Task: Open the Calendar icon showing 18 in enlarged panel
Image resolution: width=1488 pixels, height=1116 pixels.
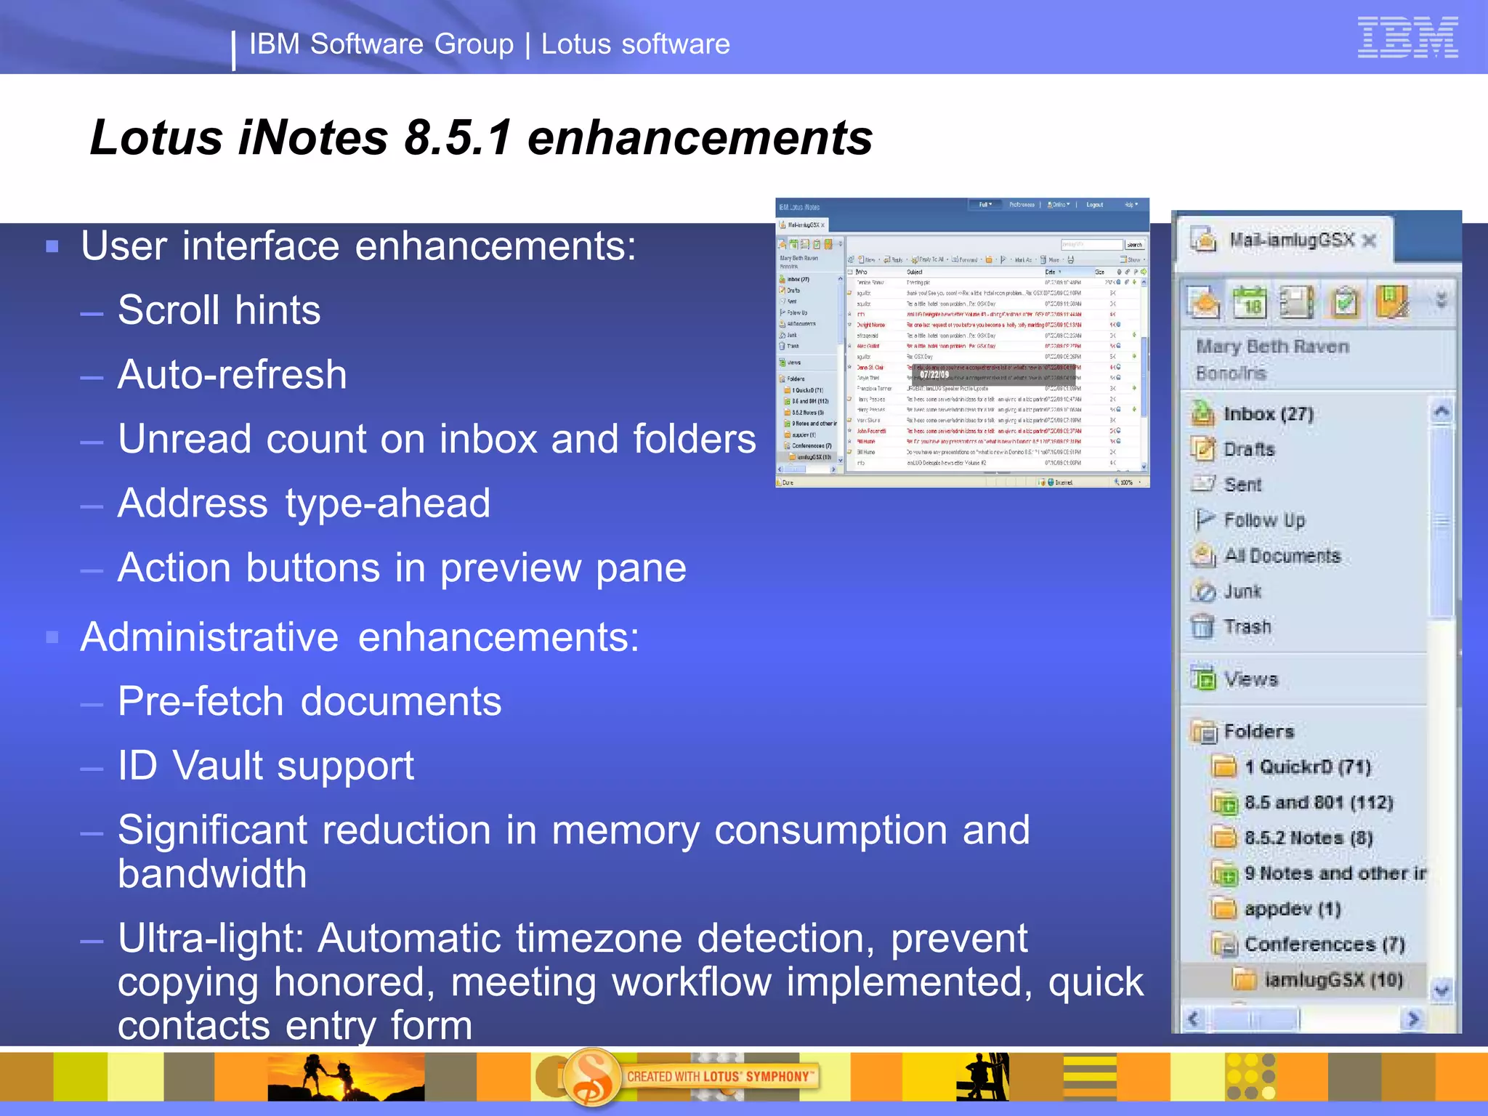Action: point(1250,302)
